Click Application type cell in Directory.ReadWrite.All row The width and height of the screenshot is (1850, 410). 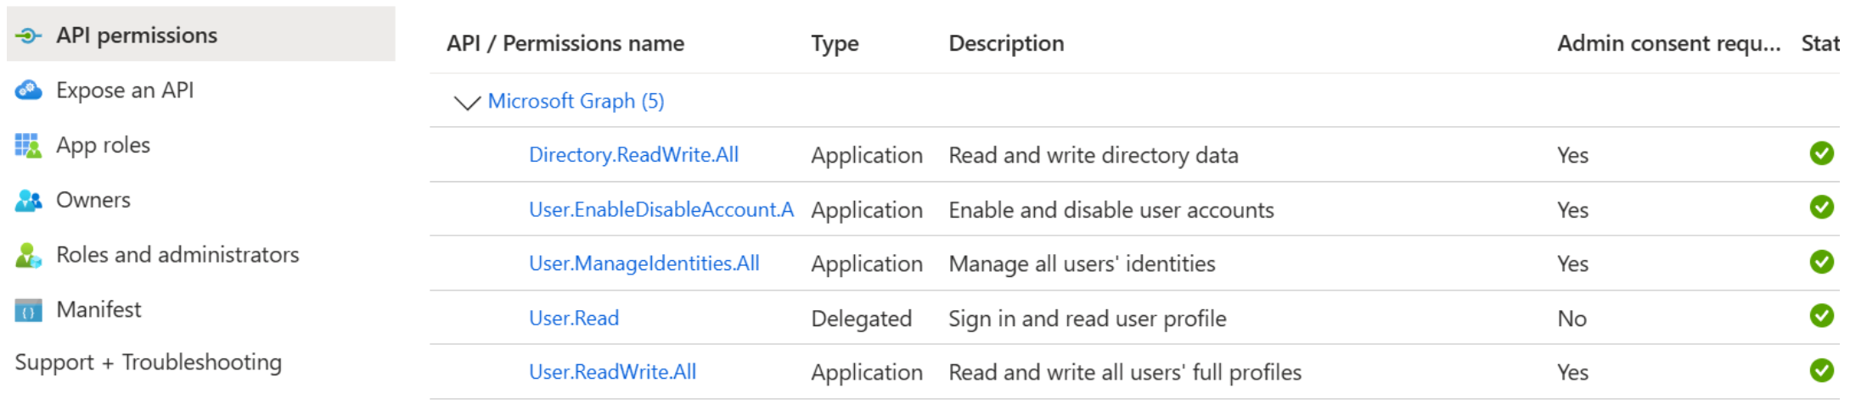[x=867, y=155]
